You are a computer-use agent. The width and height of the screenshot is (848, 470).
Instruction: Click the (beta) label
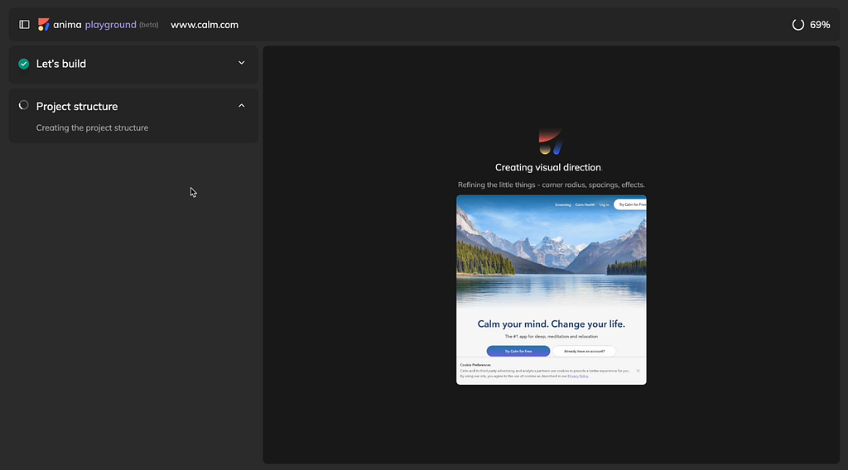pos(149,25)
